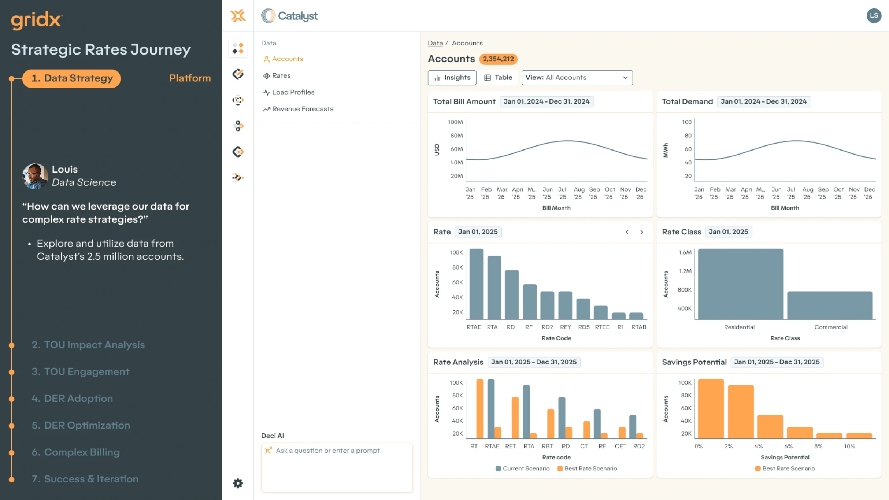The width and height of the screenshot is (889, 500).
Task: Select the four-dots cluster sidebar icon
Action: point(238,126)
